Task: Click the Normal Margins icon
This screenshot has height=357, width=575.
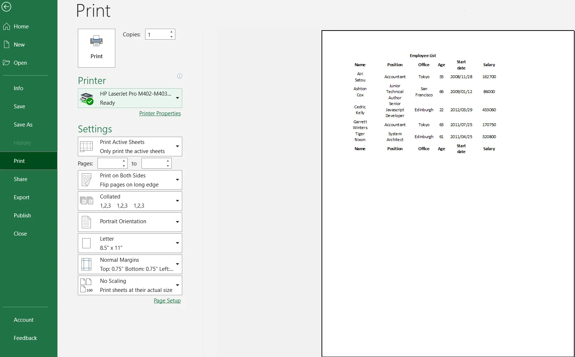Action: (86, 264)
